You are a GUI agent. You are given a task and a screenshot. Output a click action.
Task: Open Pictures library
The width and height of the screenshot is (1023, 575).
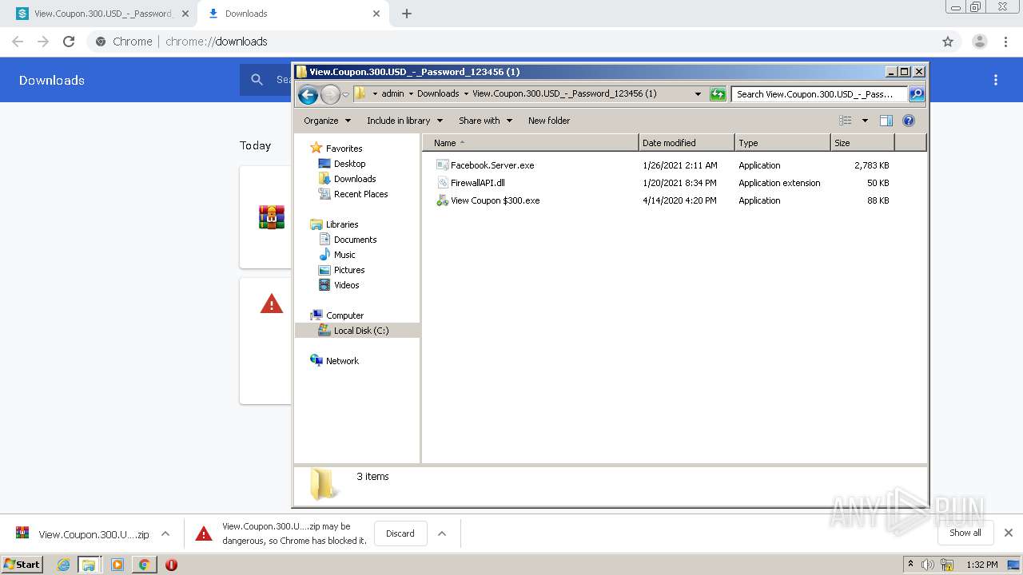[x=349, y=270]
